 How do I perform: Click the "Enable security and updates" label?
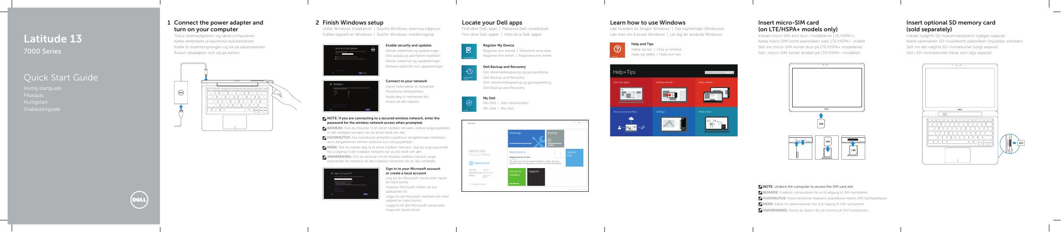(x=409, y=45)
